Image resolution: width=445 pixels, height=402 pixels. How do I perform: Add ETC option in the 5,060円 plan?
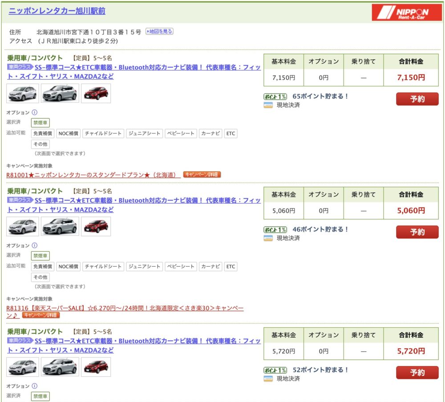coord(231,267)
